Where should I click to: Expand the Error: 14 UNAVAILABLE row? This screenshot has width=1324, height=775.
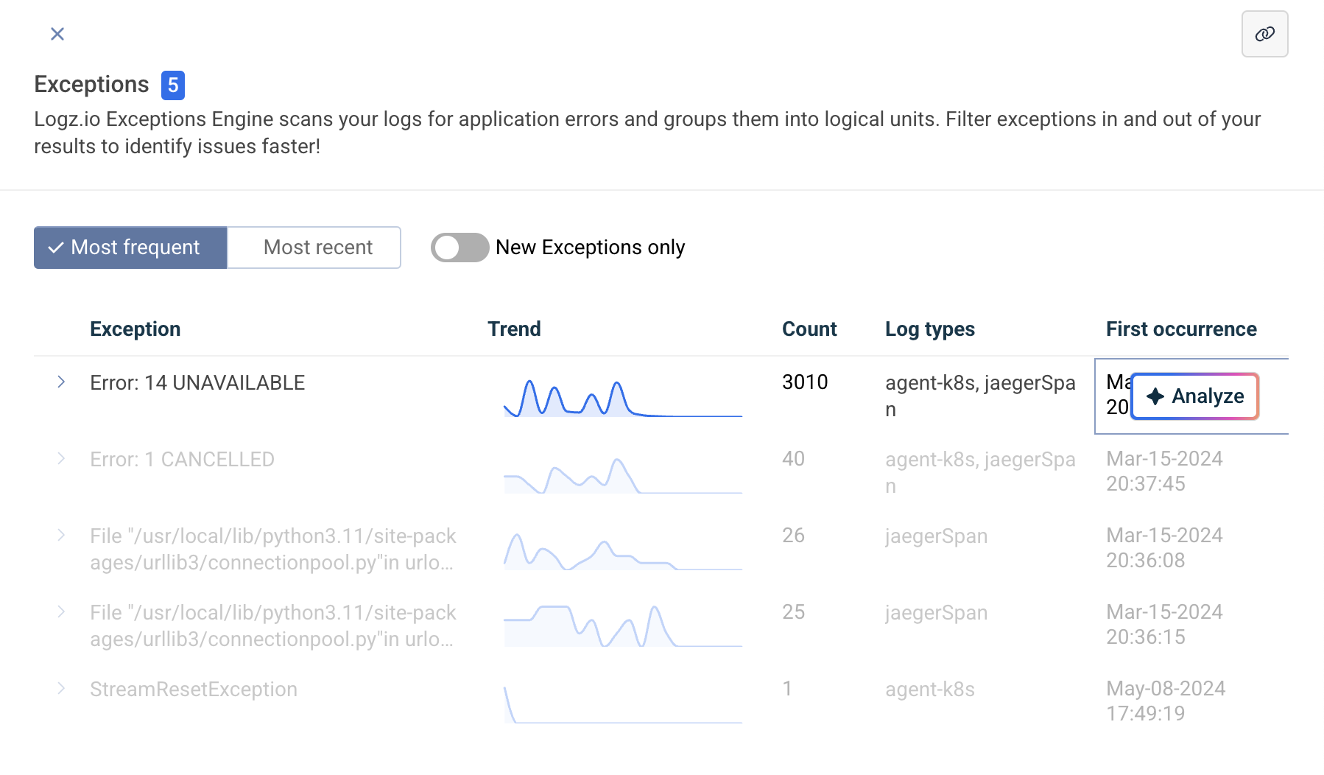point(61,382)
